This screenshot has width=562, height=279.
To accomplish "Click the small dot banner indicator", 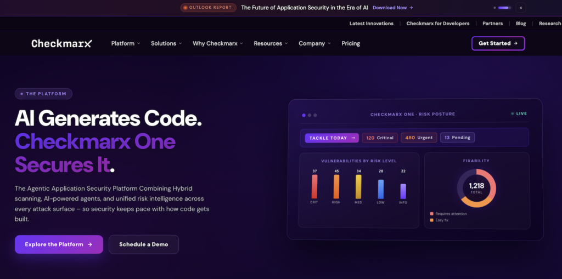I will click(x=494, y=8).
